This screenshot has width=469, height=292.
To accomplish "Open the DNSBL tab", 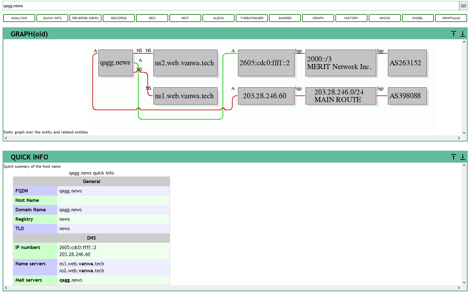I will pos(418,18).
